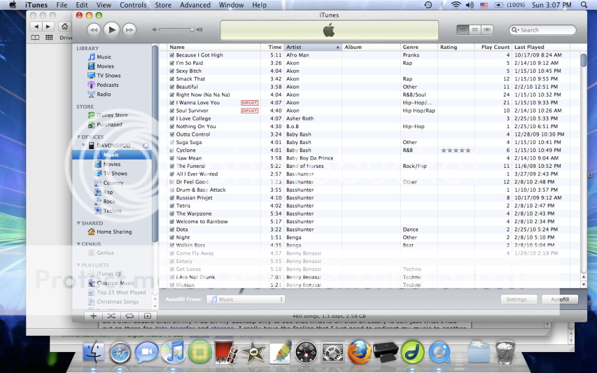Screen dimensions: 597x373
Task: Click the iTunes Search field
Action: pos(543,30)
